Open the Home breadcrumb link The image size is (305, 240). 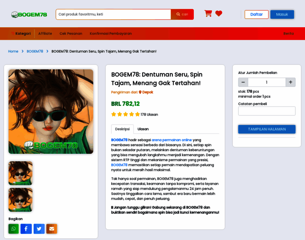coord(13,51)
